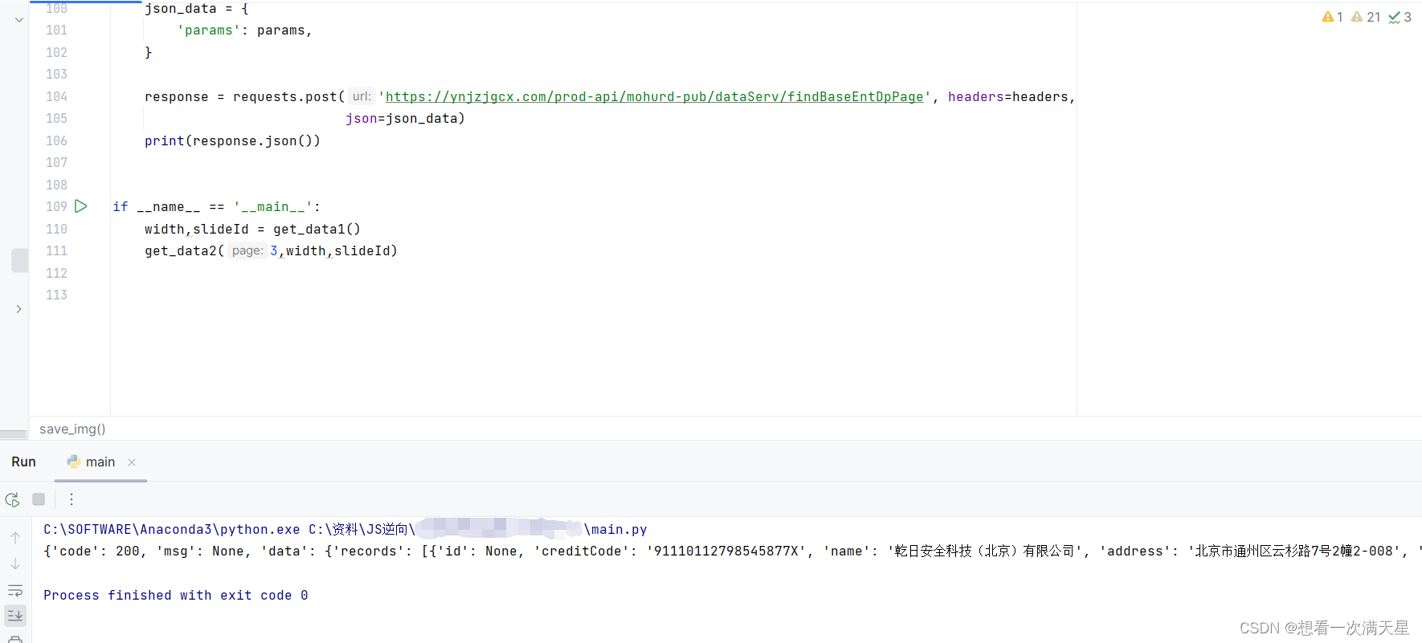Click the get_data1() call on line 110
Image resolution: width=1422 pixels, height=643 pixels.
[x=317, y=229]
